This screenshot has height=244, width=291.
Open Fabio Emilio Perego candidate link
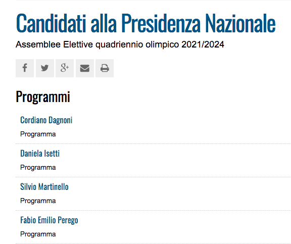[x=49, y=220]
